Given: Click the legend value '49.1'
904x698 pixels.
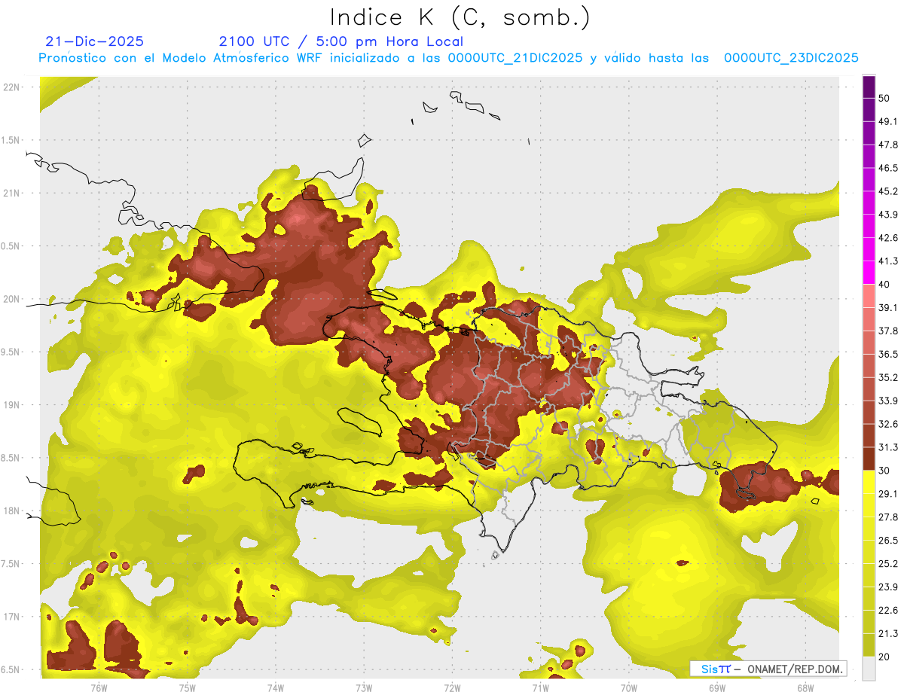Looking at the screenshot, I should click(888, 121).
